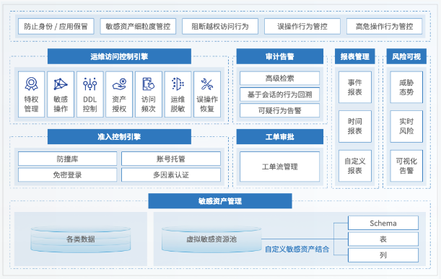
Task: Click the 特权管理 medal icon
Action: [x=31, y=84]
